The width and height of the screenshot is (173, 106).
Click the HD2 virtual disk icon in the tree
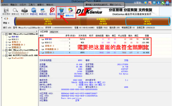click(x=6, y=55)
